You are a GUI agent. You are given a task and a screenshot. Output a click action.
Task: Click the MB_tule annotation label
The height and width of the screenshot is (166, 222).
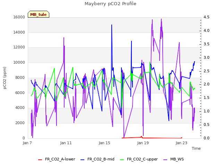point(39,15)
